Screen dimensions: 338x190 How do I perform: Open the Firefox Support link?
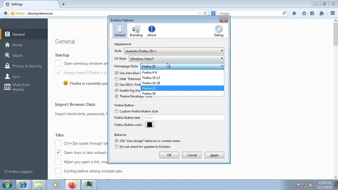tap(18, 172)
